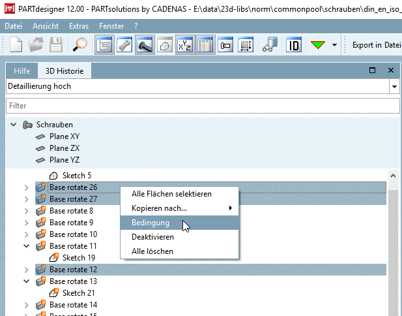This screenshot has height=316, width=402.
Task: Expand the Base rotate 14 node
Action: click(x=27, y=305)
